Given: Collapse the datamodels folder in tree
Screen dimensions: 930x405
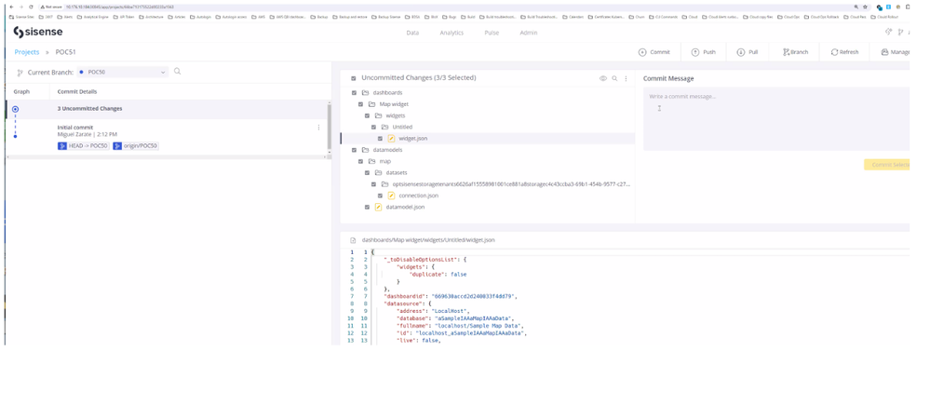Looking at the screenshot, I should point(366,150).
